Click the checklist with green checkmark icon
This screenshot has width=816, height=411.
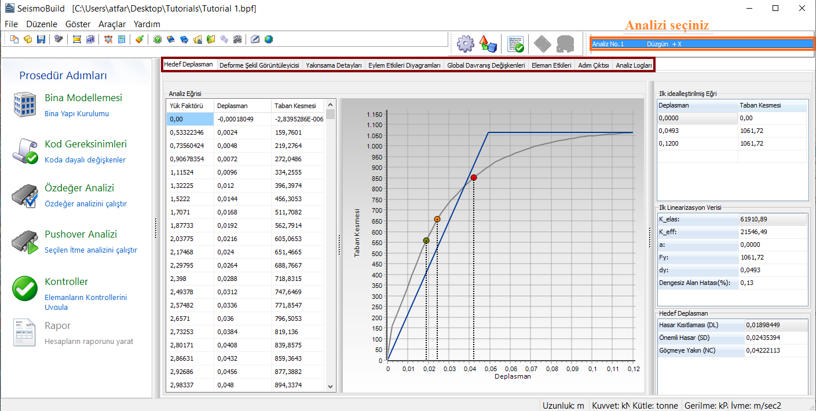(x=515, y=43)
